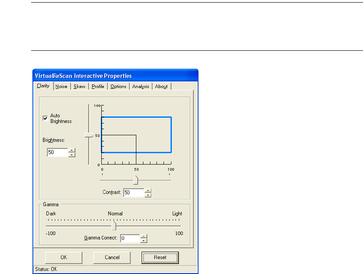Click the Reset button
Screen dimensions: 363x274
click(x=160, y=257)
